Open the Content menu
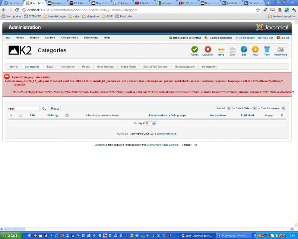Image resolution: width=298 pixels, height=239 pixels. click(50, 38)
